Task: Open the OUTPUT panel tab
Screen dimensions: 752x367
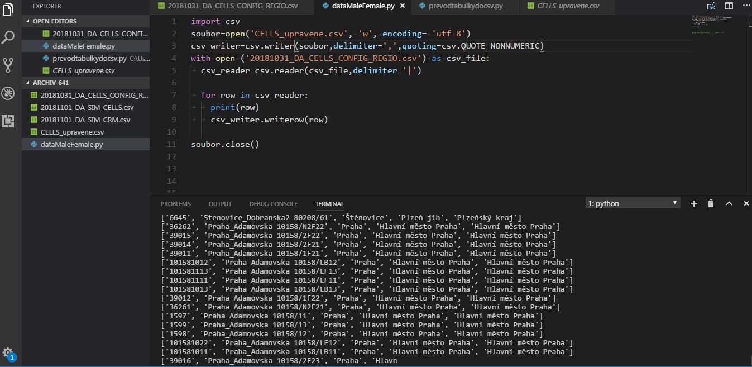Action: tap(220, 204)
